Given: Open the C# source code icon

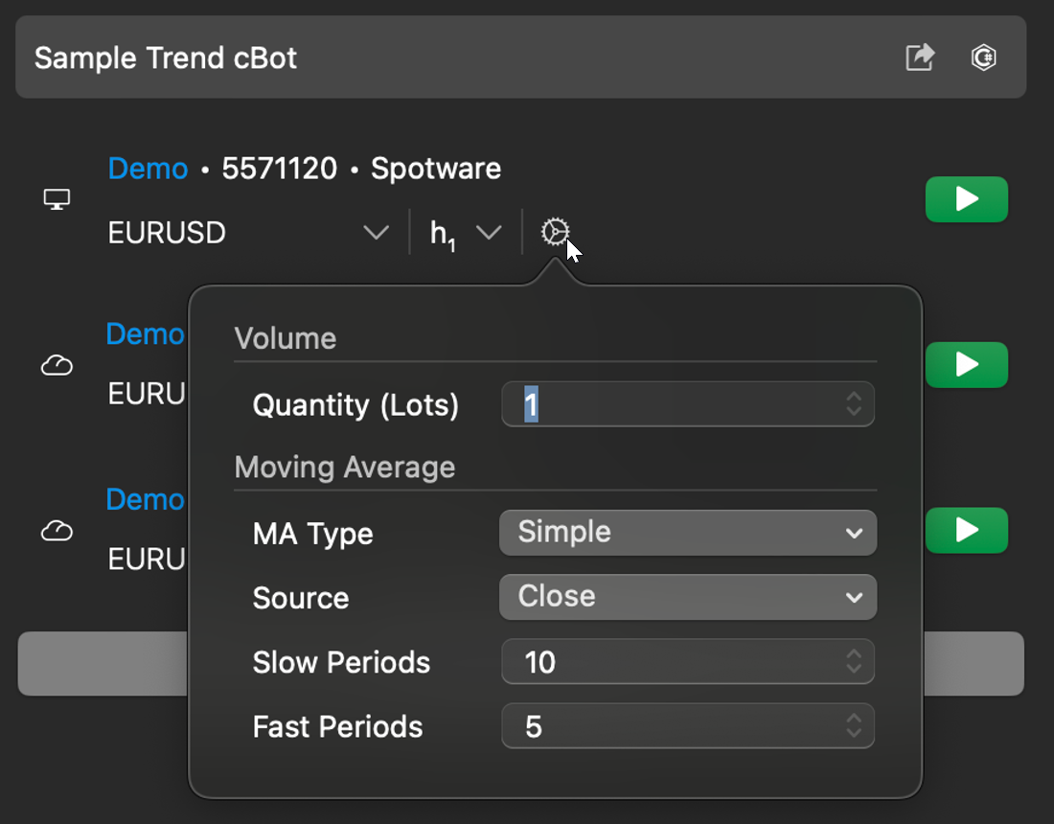Looking at the screenshot, I should [x=983, y=57].
